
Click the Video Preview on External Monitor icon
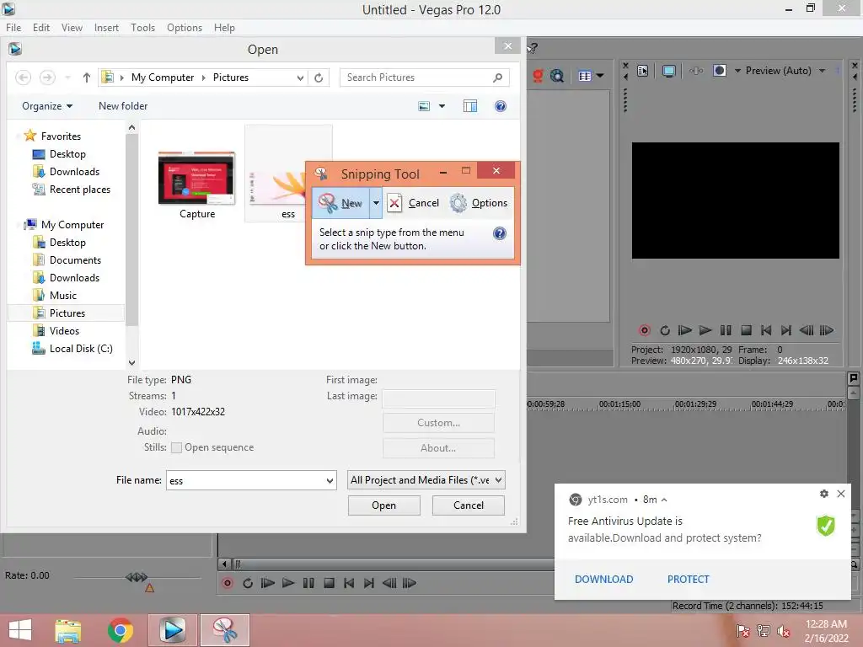point(668,71)
